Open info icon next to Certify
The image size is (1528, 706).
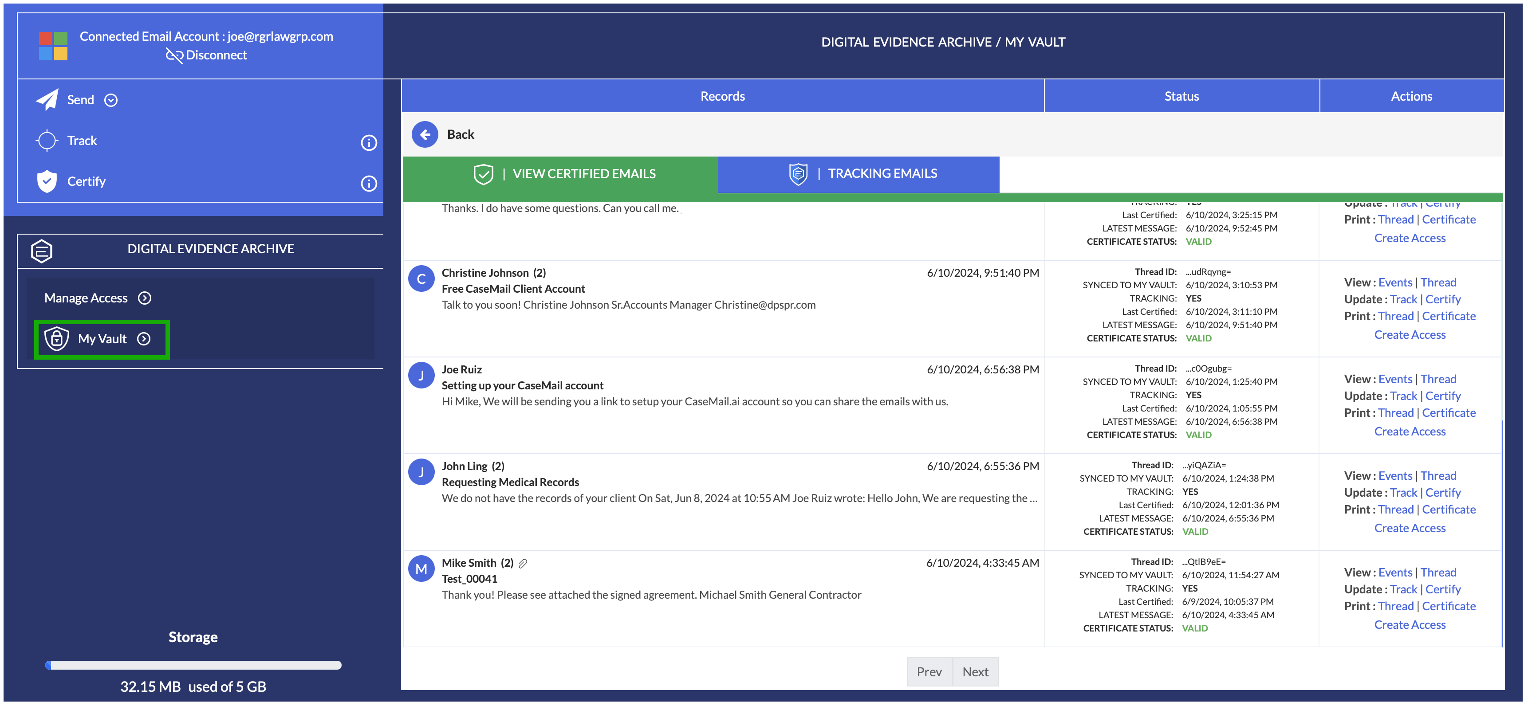pos(369,183)
